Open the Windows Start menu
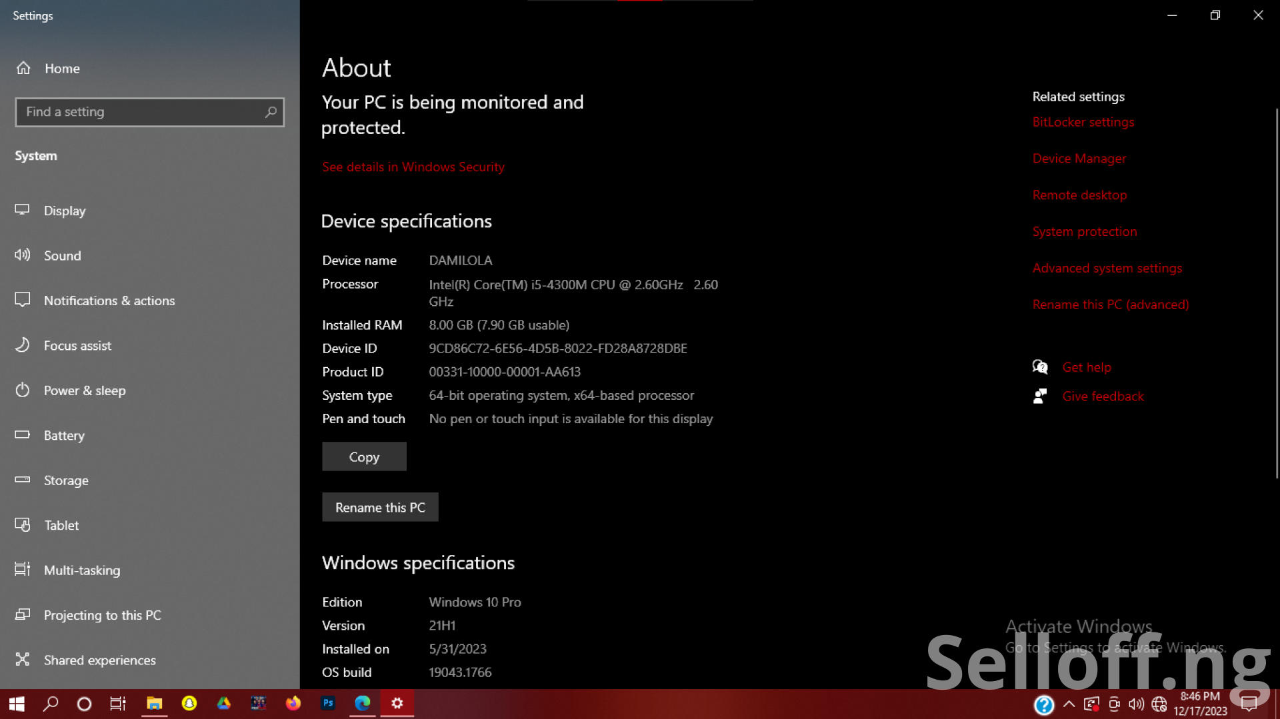Viewport: 1280px width, 719px height. [x=17, y=704]
